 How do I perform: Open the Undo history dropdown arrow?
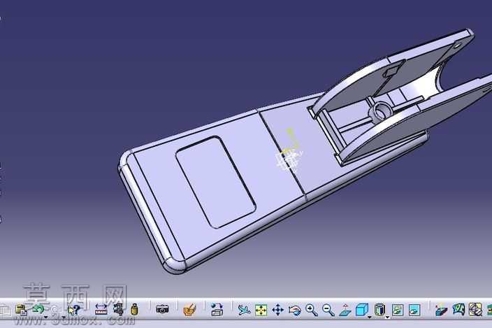tap(46, 317)
